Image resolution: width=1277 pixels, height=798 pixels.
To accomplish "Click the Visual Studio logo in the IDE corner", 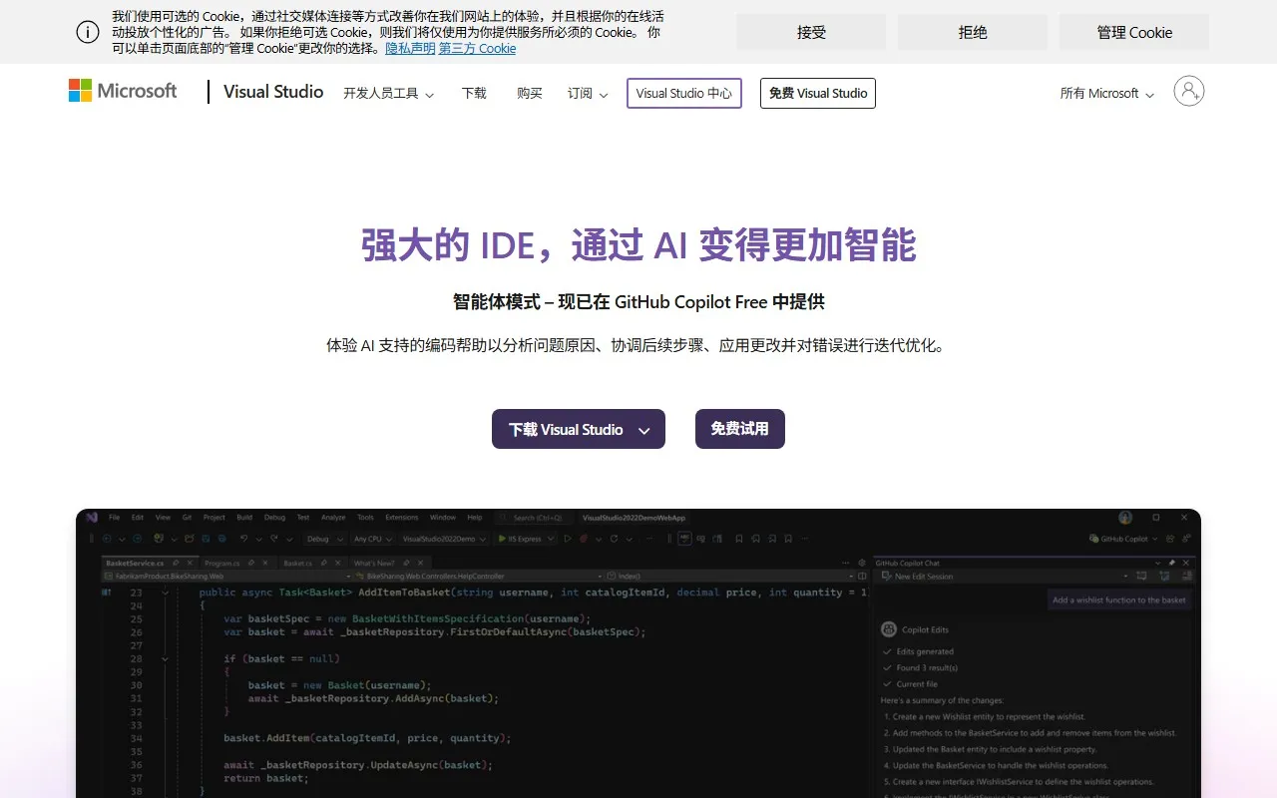I will (x=92, y=518).
